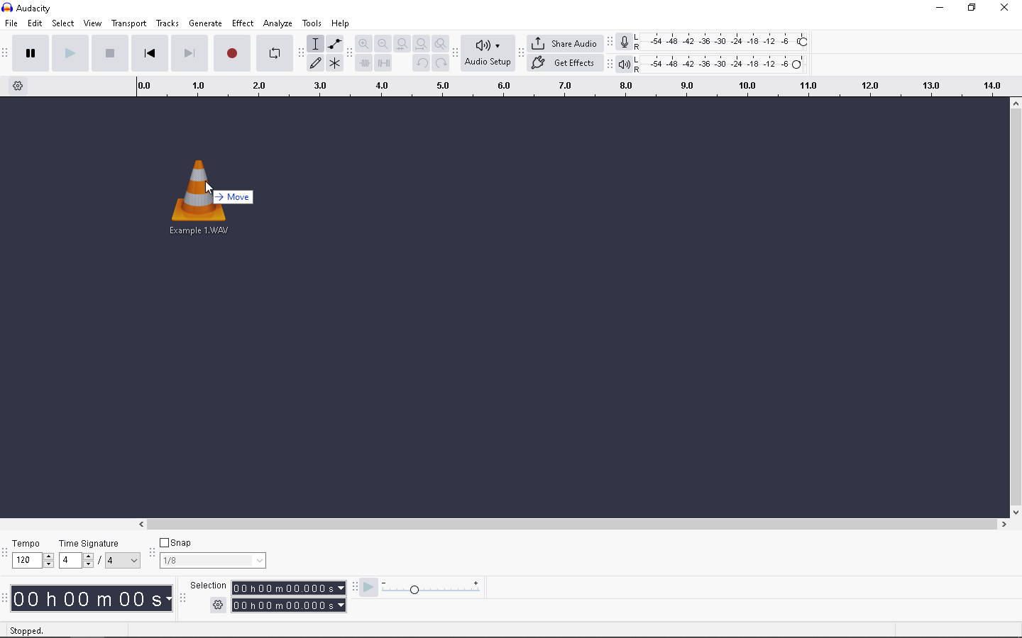Click the Share Audio button
1022x638 pixels.
(565, 44)
